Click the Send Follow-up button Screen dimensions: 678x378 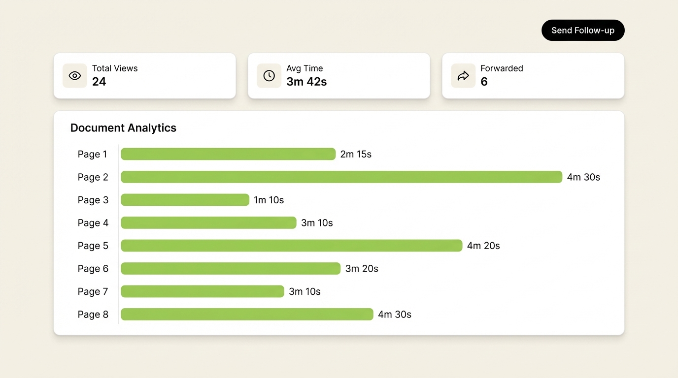[583, 30]
